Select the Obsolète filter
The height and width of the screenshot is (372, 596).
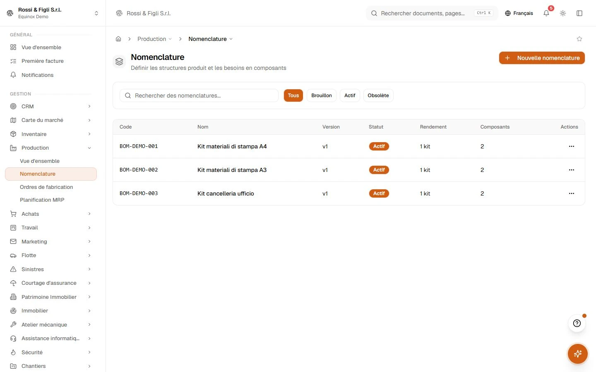[378, 95]
